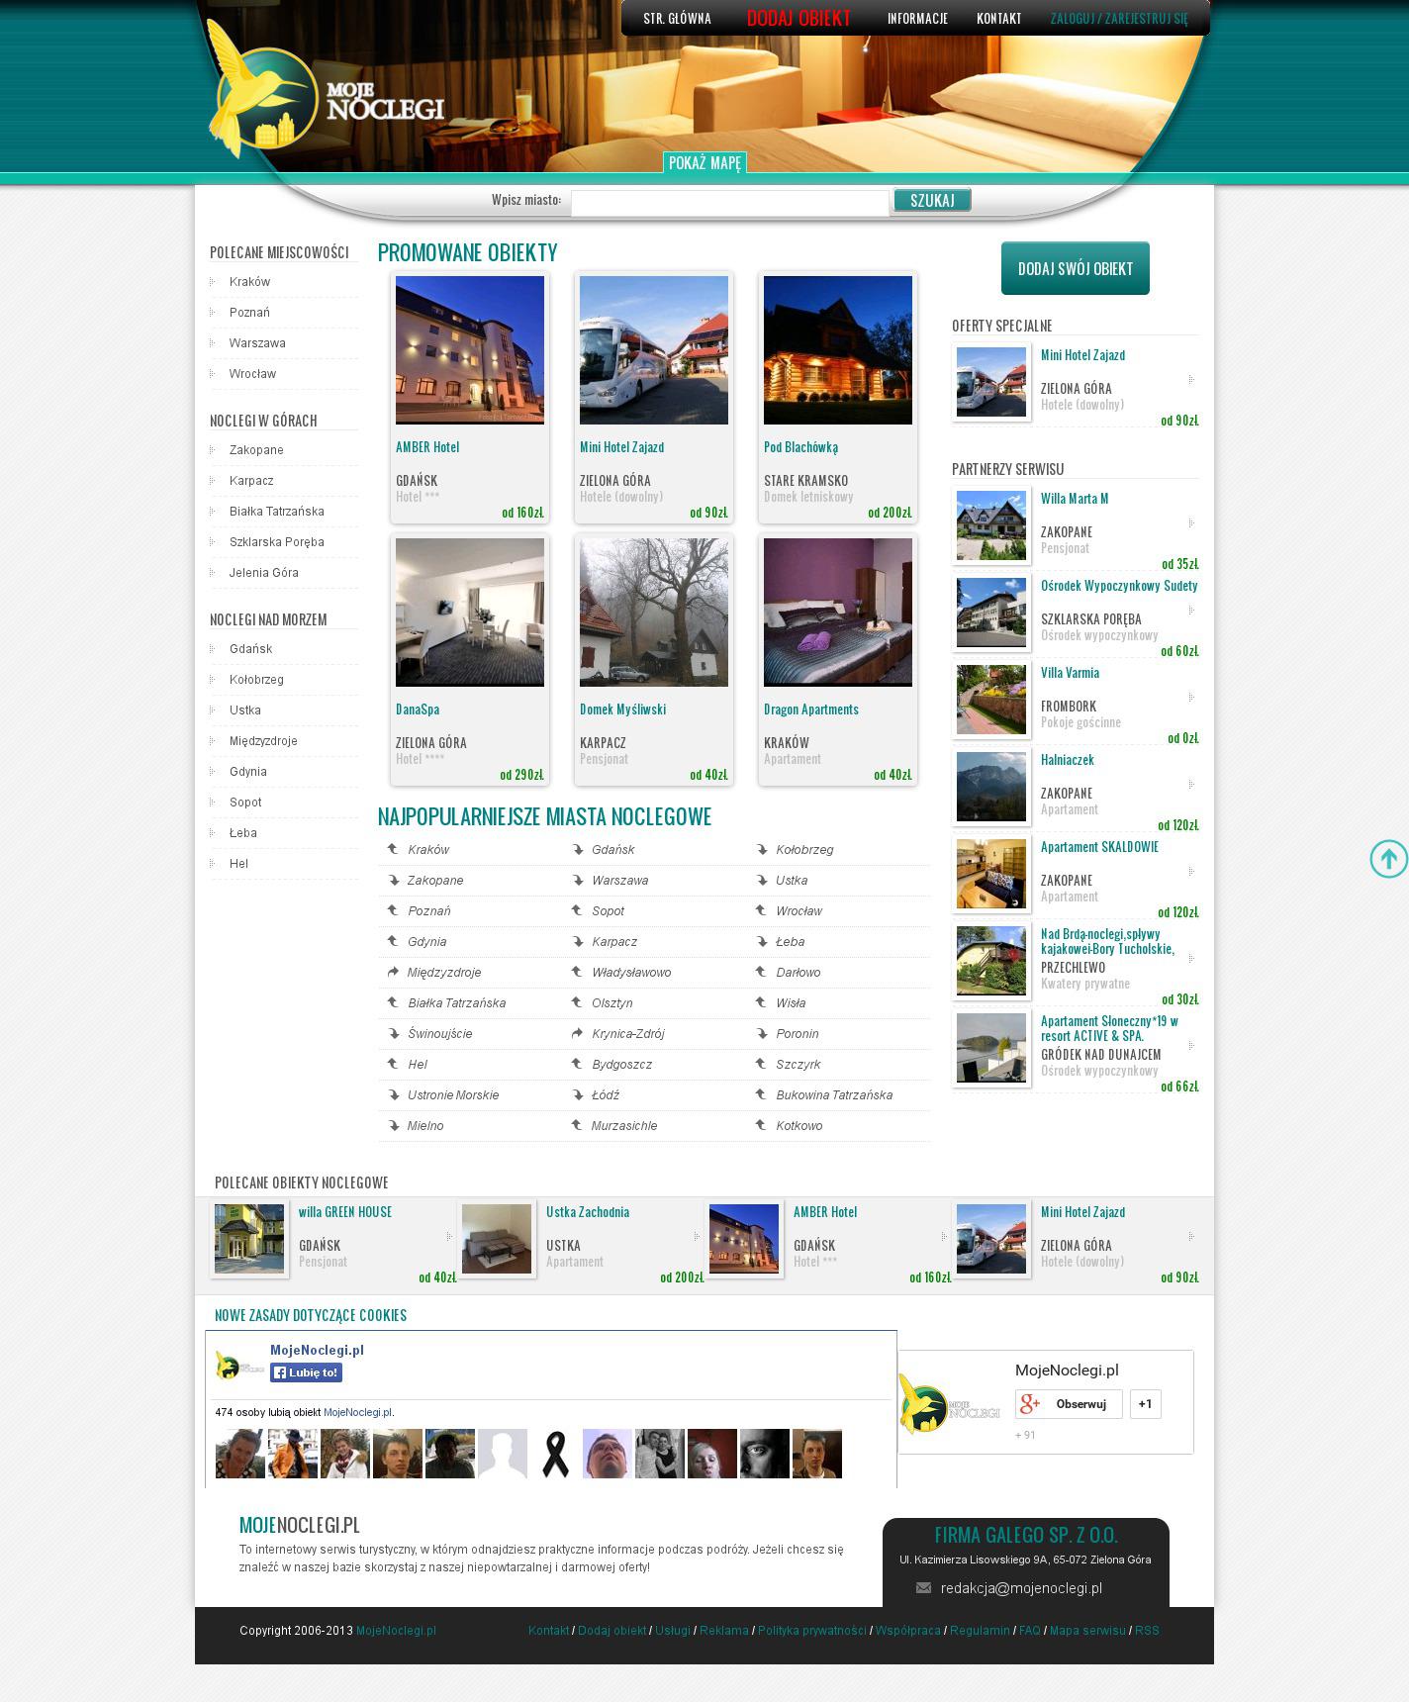Open the AMBER Hotel promoted photo
The height and width of the screenshot is (1702, 1409).
point(470,350)
